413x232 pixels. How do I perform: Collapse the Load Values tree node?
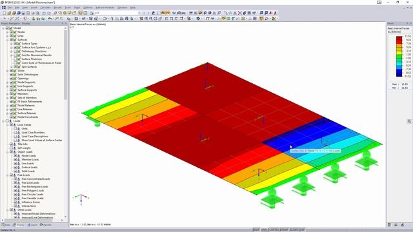pyautogui.click(x=7, y=124)
